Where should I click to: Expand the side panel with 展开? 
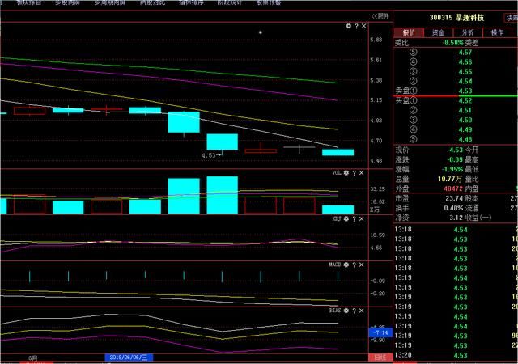click(x=378, y=15)
